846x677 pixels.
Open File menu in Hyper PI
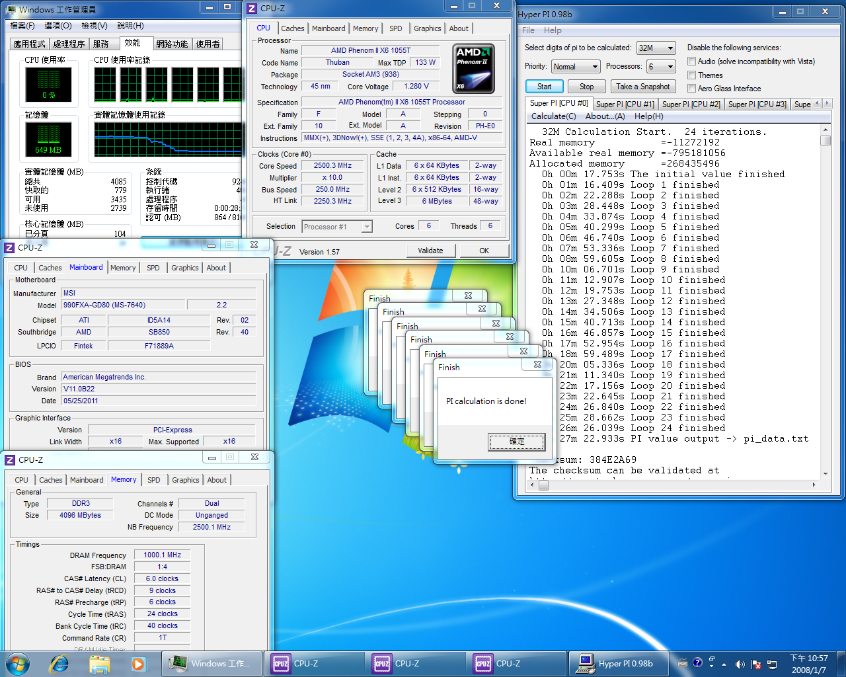tap(528, 30)
